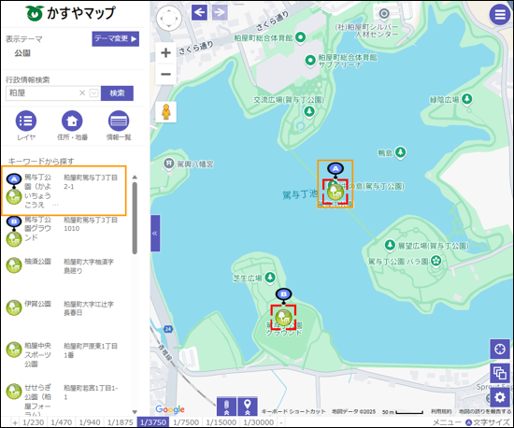Click the 検索 search button

point(117,93)
